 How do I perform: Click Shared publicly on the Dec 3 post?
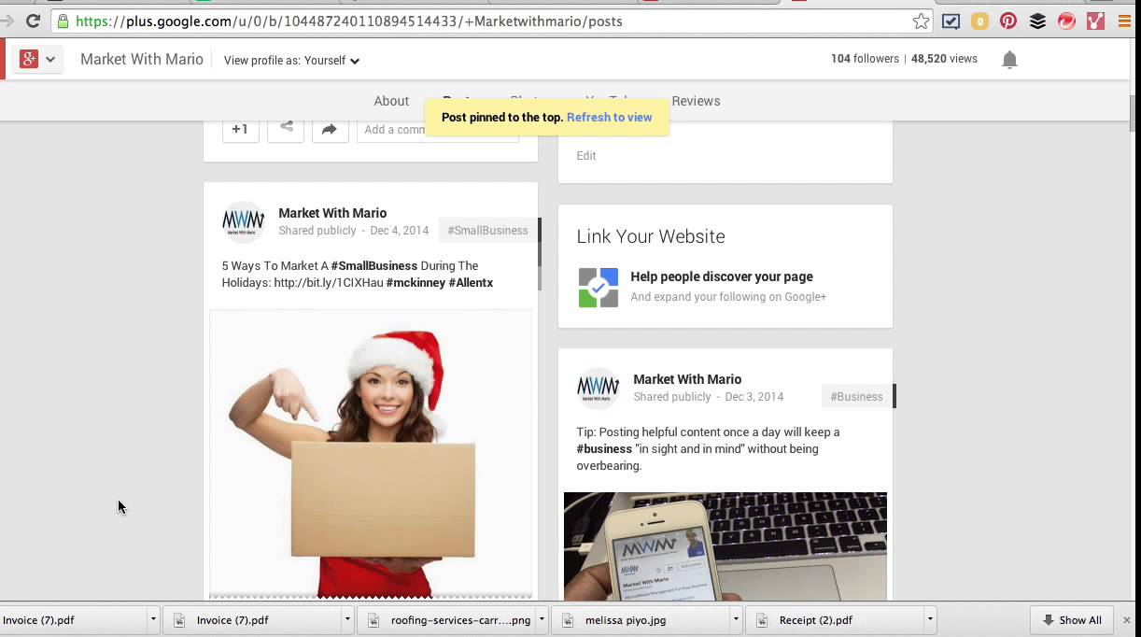tap(672, 397)
